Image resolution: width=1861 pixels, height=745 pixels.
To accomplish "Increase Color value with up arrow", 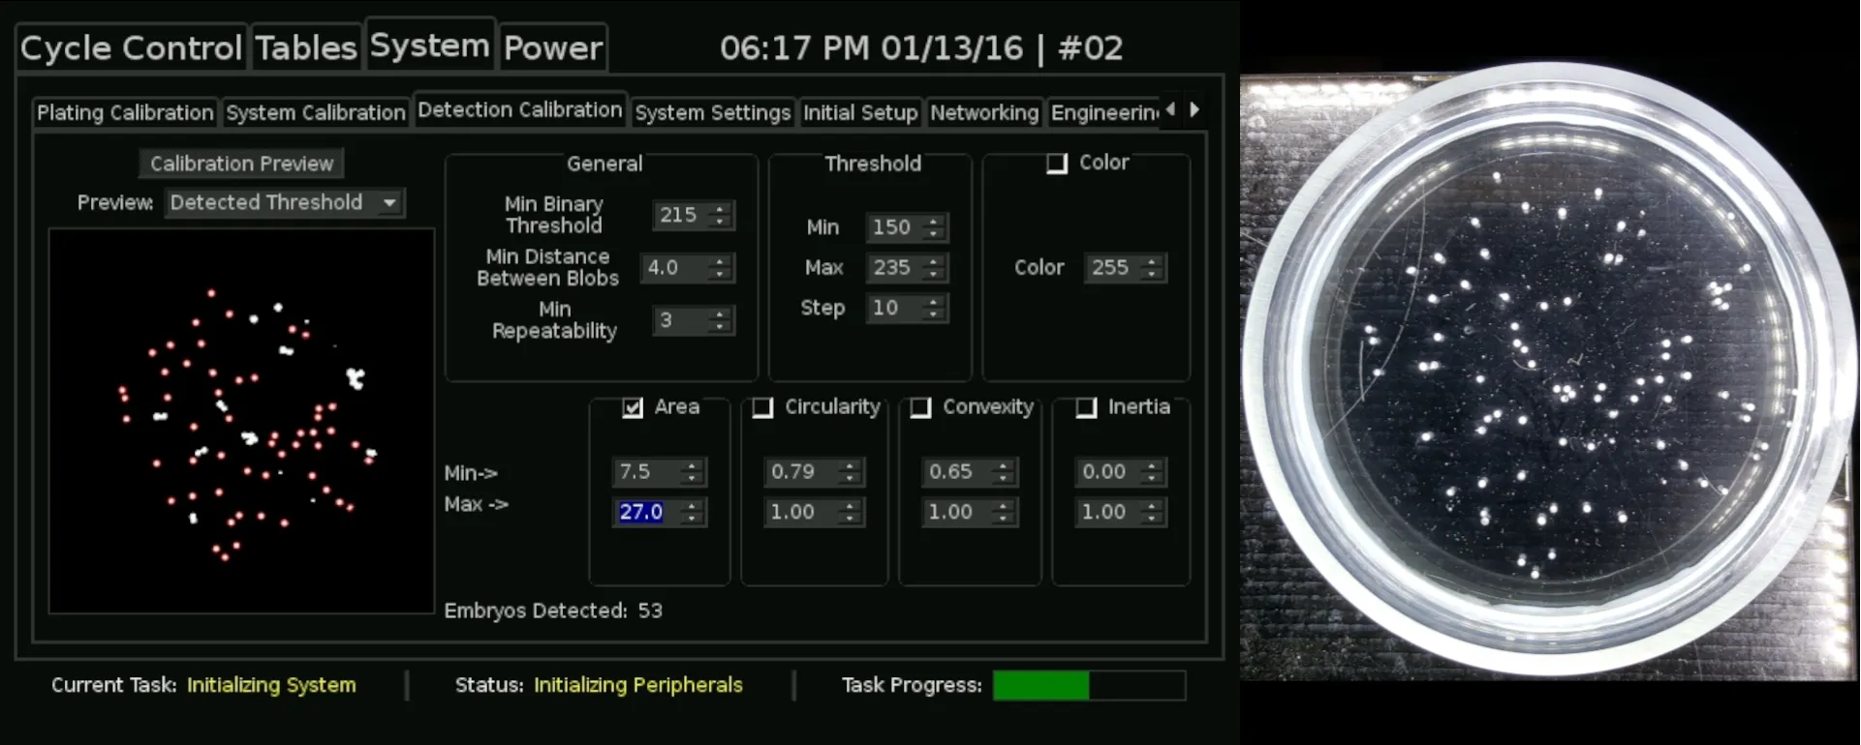I will pyautogui.click(x=1151, y=261).
